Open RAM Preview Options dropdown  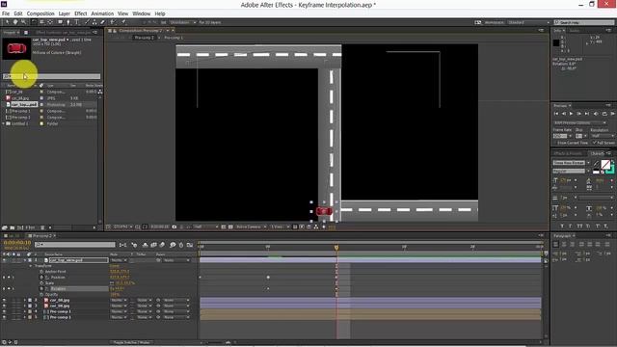coord(580,122)
